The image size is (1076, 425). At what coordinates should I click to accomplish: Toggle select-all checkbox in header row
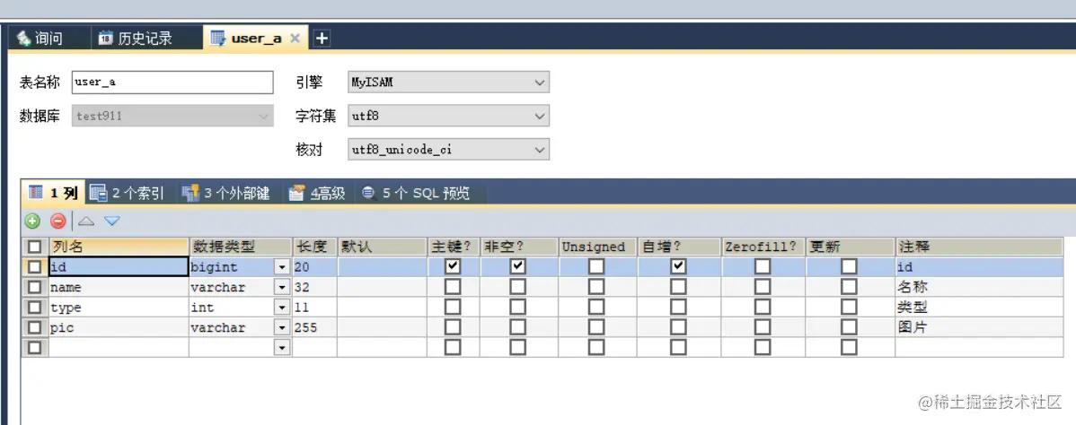pos(35,247)
